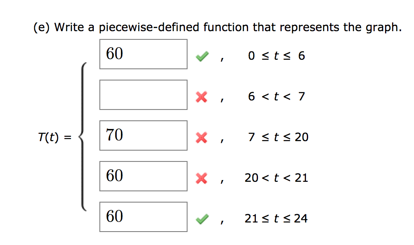The height and width of the screenshot is (245, 414).
Task: Click the answer box for 20 < t < 21
Action: [x=143, y=176]
